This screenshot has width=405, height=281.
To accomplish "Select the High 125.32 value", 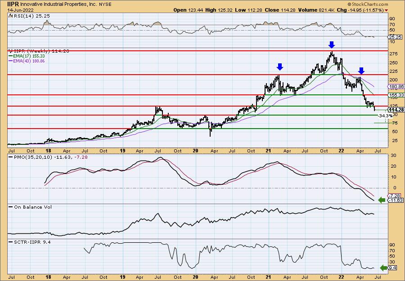I will click(219, 10).
